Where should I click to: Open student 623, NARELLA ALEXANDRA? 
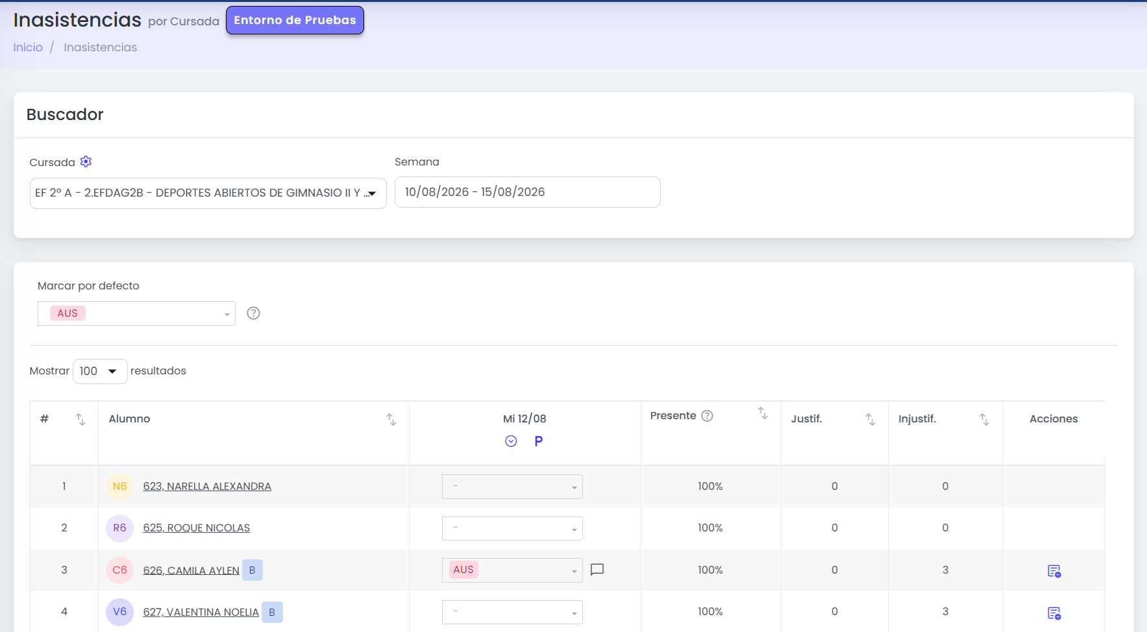[207, 487]
